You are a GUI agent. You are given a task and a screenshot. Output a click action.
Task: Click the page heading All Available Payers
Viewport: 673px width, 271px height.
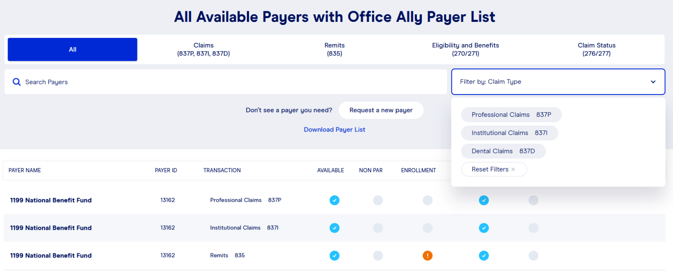click(334, 17)
